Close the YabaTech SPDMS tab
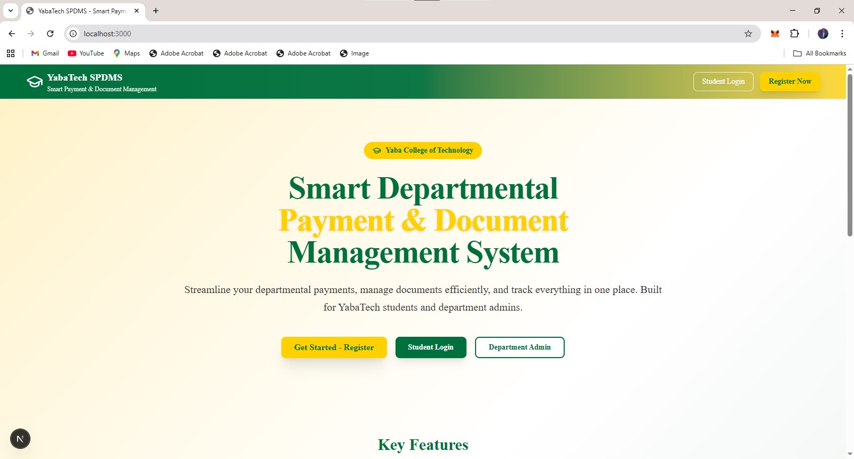This screenshot has width=854, height=459. 137,11
